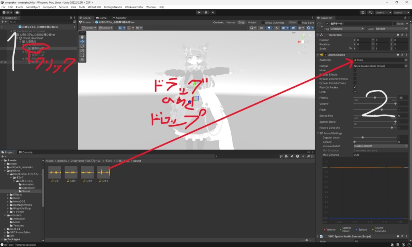
Task: Toggle the Loop checkbox
Action: (355, 92)
